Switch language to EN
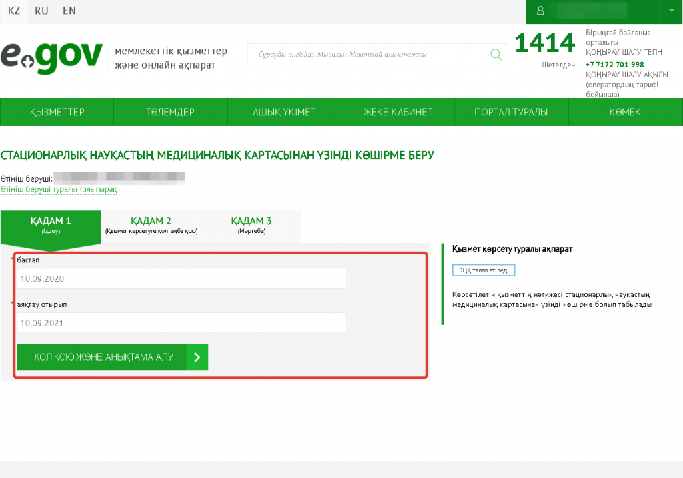The width and height of the screenshot is (683, 478). [x=69, y=11]
